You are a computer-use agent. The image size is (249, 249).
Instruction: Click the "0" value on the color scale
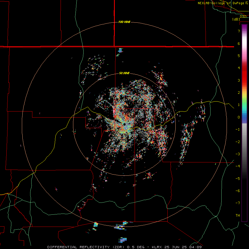tap(239, 117)
